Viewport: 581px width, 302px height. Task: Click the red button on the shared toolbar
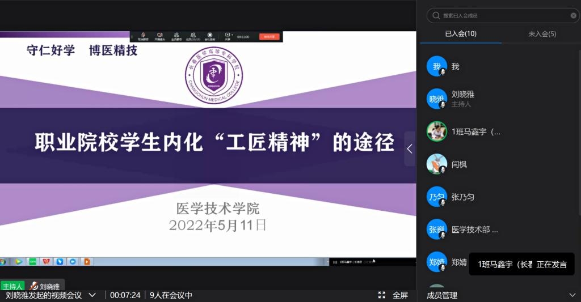pyautogui.click(x=269, y=37)
